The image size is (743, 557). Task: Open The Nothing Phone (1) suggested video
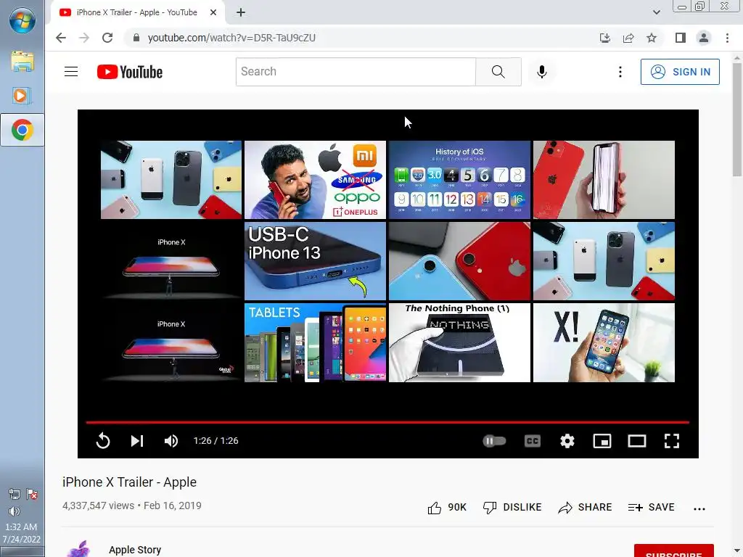tap(459, 342)
